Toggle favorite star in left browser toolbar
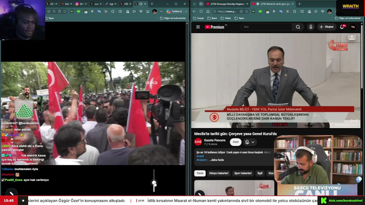 pyautogui.click(x=65, y=11)
